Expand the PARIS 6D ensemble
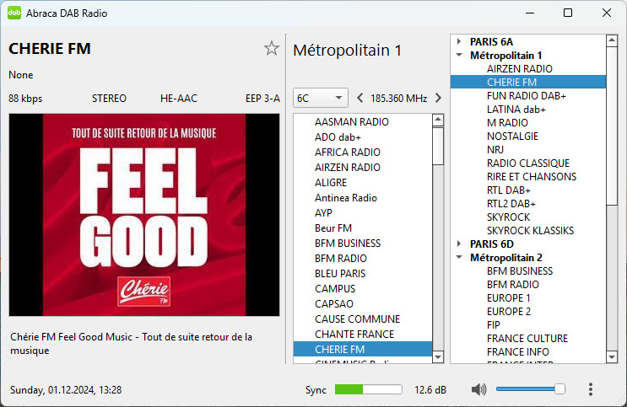Image resolution: width=627 pixels, height=407 pixels. [x=459, y=244]
